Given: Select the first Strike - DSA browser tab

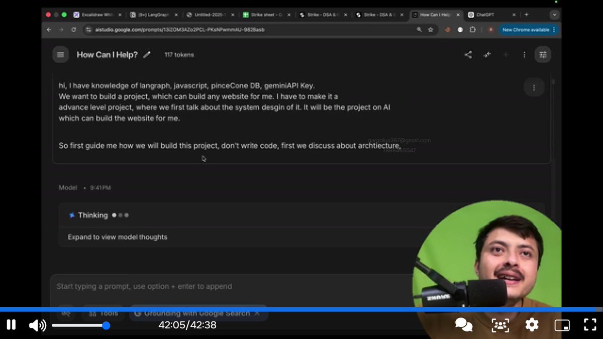Looking at the screenshot, I should [324, 15].
